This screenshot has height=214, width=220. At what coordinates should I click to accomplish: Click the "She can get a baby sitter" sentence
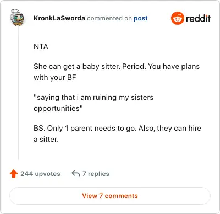[77, 67]
